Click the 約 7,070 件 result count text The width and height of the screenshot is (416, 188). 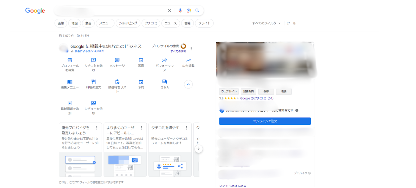[74, 36]
